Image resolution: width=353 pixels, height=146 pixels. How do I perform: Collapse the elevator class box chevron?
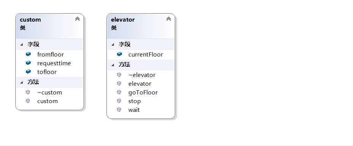169,19
